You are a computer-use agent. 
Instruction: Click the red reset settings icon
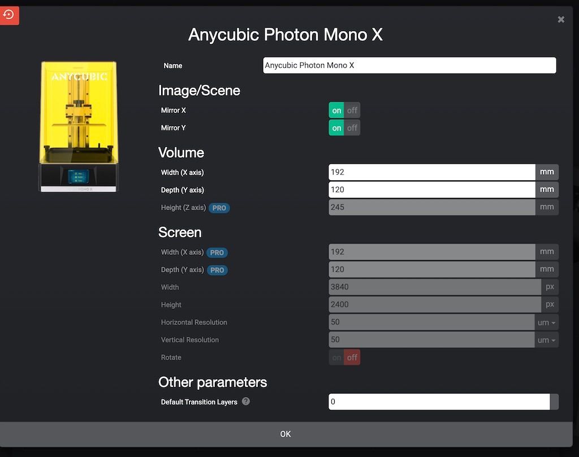[9, 15]
